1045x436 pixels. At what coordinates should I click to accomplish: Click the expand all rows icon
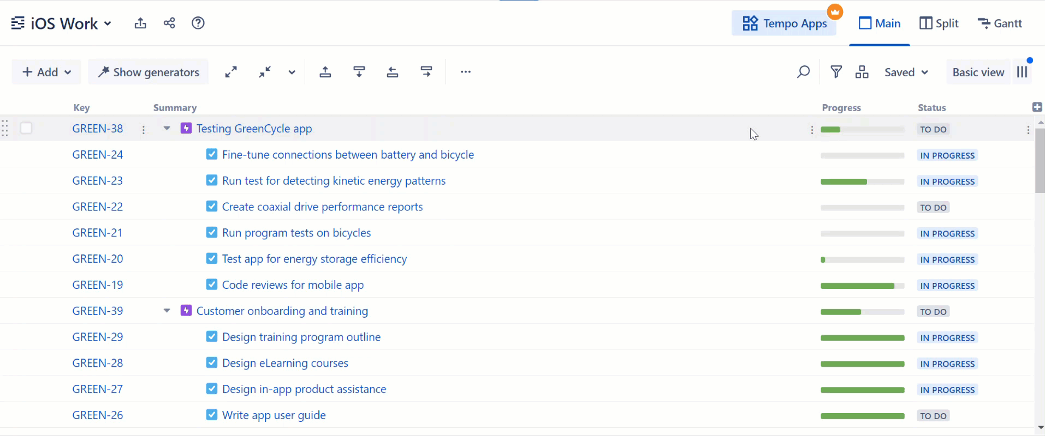pyautogui.click(x=231, y=72)
